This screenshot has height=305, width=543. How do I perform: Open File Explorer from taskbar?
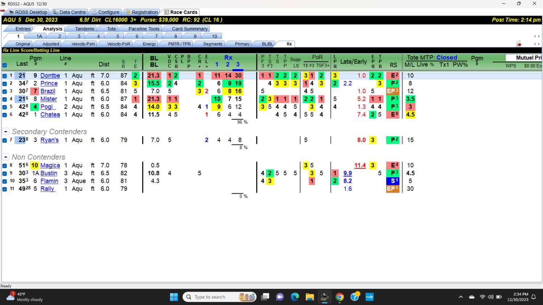pos(310,297)
